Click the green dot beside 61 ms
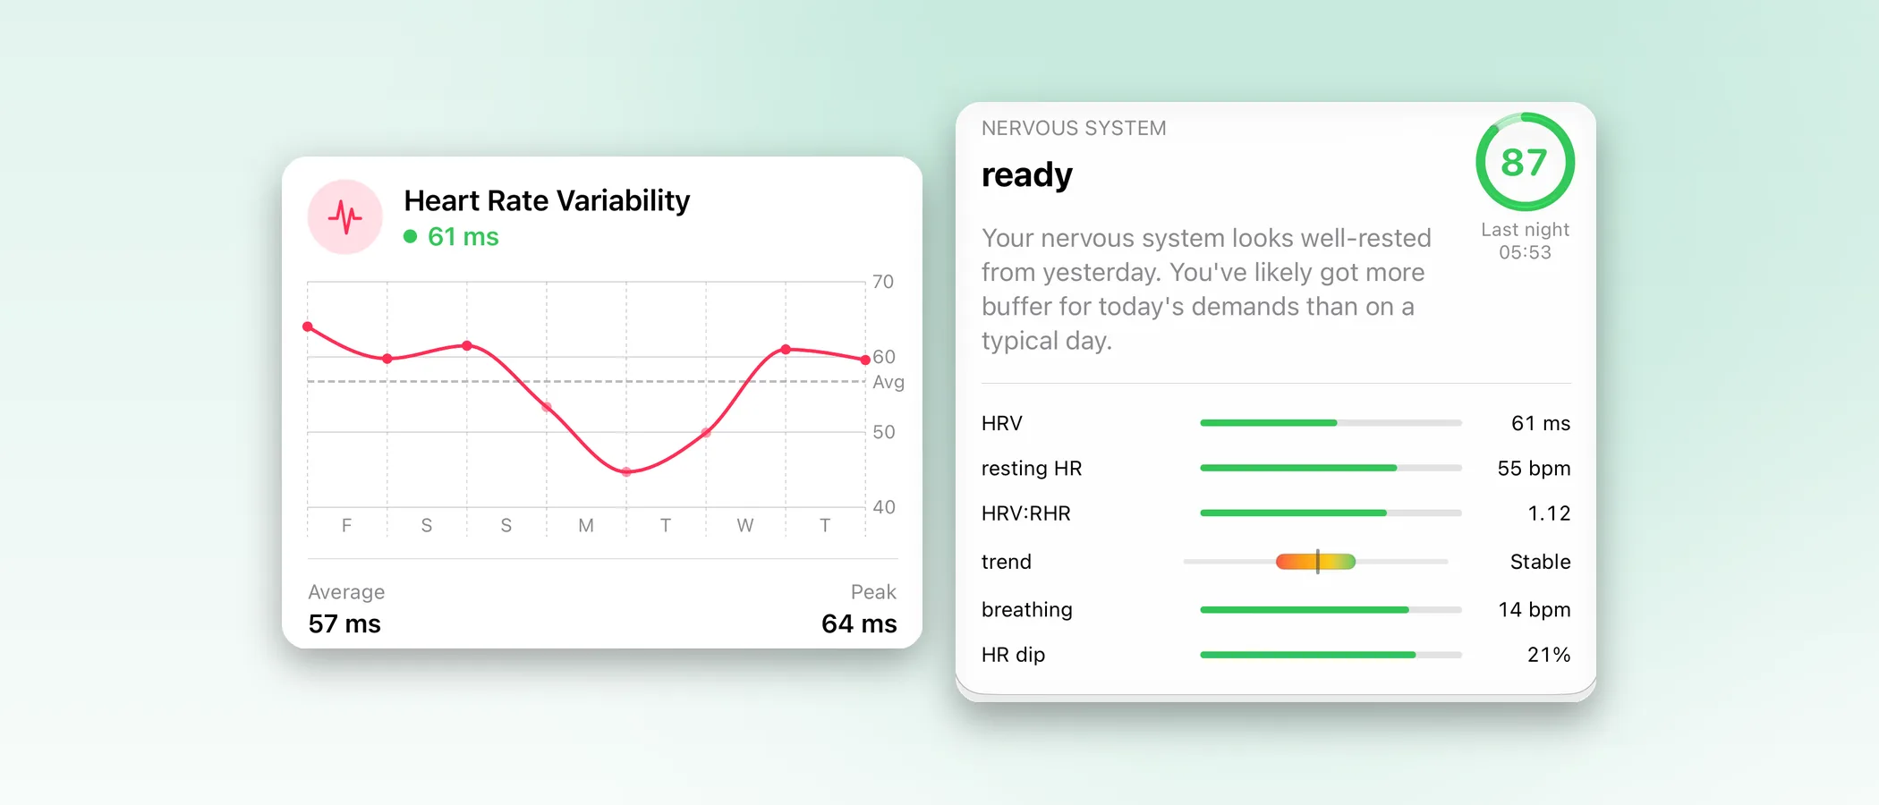Image resolution: width=1879 pixels, height=805 pixels. click(x=410, y=236)
